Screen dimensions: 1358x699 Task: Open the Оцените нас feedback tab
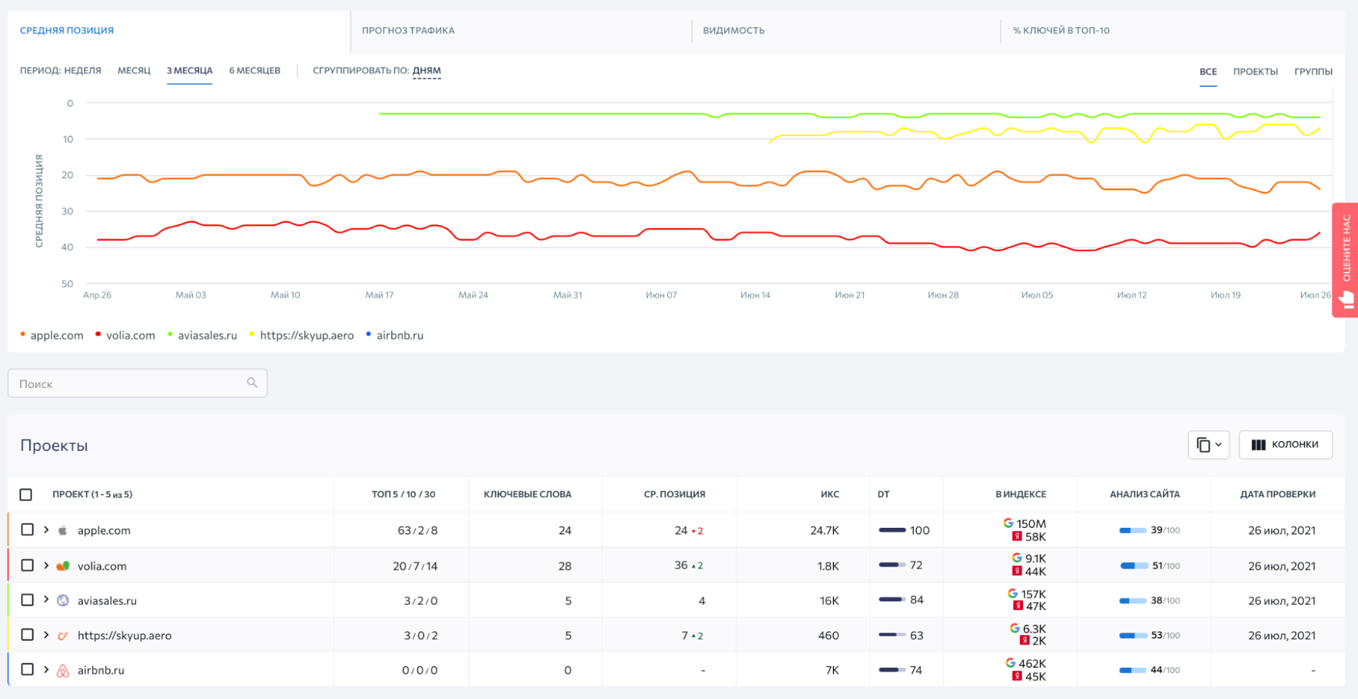click(x=1346, y=259)
